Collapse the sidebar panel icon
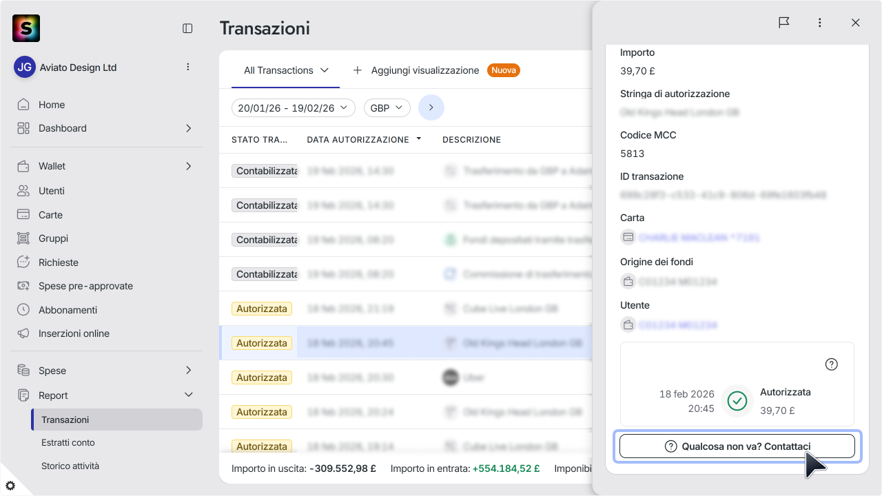This screenshot has height=496, width=882. point(187,28)
